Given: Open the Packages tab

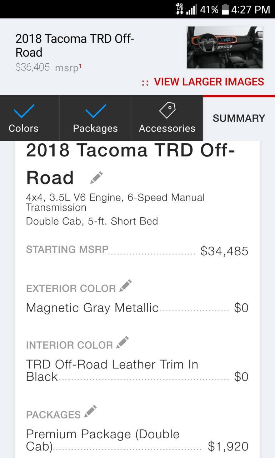Looking at the screenshot, I should pyautogui.click(x=95, y=118).
